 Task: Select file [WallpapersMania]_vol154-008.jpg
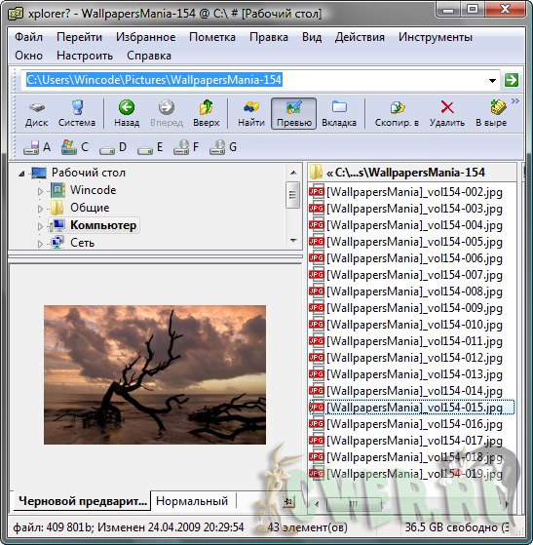414,292
